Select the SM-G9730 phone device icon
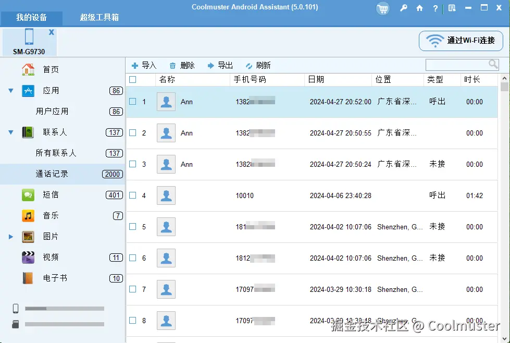Viewport: 510px width, 343px height. pos(29,36)
